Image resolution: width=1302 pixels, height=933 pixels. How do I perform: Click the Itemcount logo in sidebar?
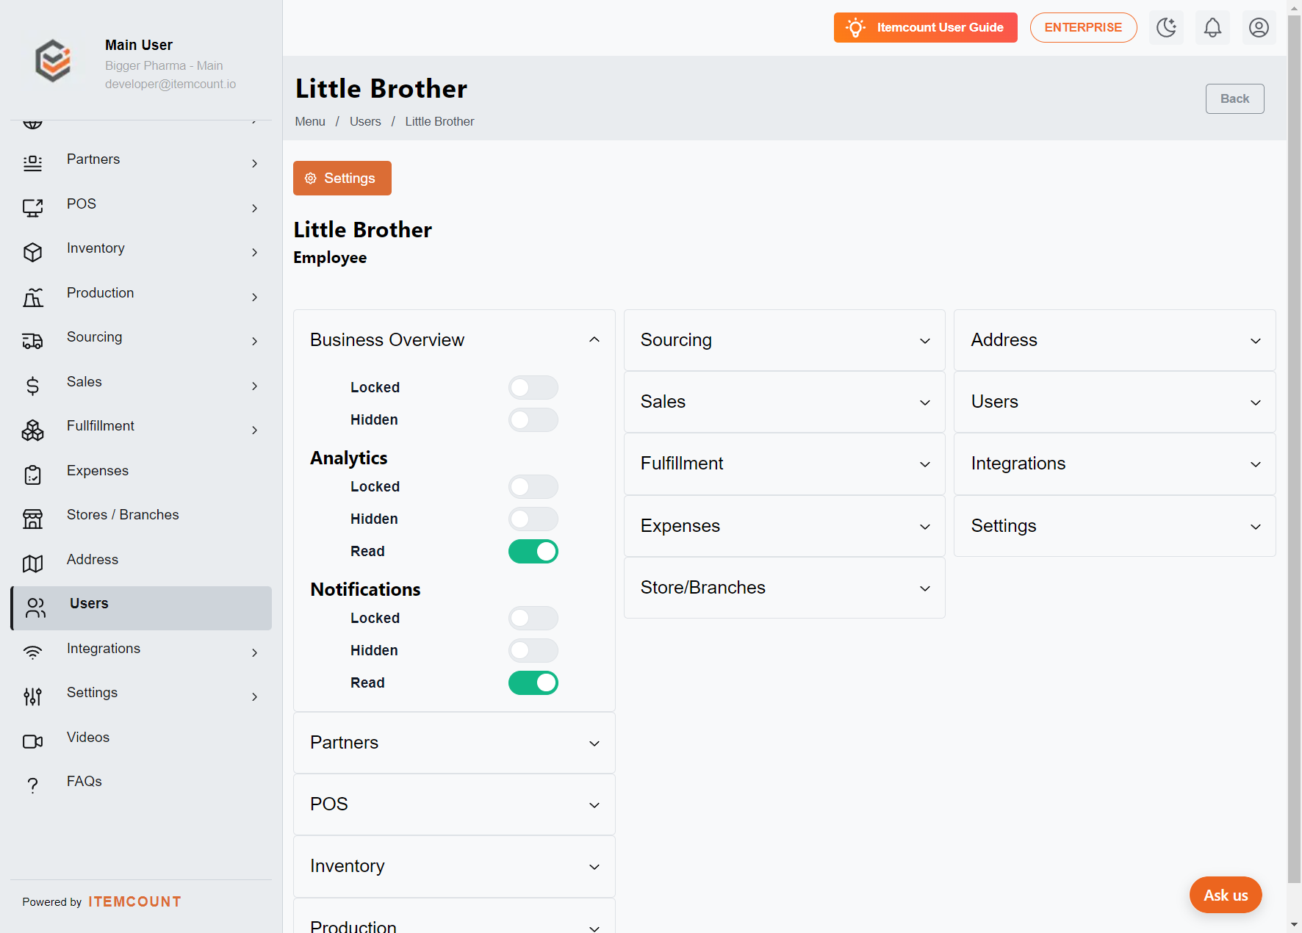coord(54,60)
